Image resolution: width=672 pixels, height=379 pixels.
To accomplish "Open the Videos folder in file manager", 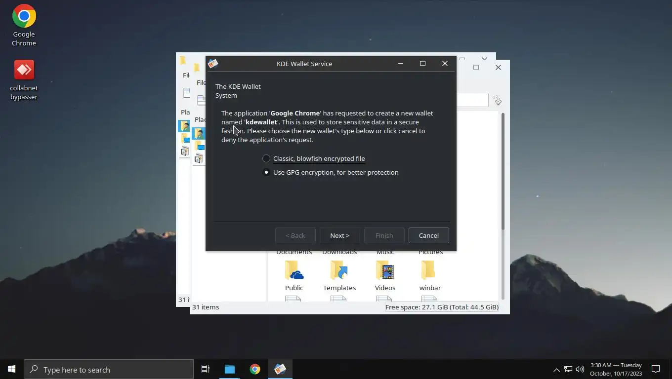I will click(385, 276).
